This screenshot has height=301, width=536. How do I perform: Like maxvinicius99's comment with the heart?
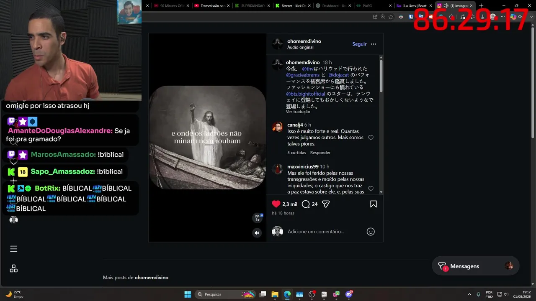(x=371, y=189)
